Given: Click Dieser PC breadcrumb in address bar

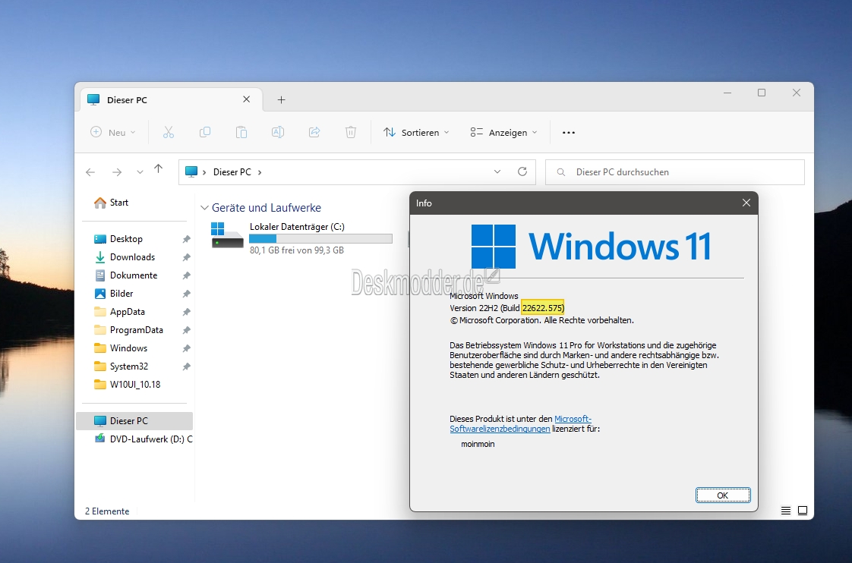Looking at the screenshot, I should click(232, 172).
